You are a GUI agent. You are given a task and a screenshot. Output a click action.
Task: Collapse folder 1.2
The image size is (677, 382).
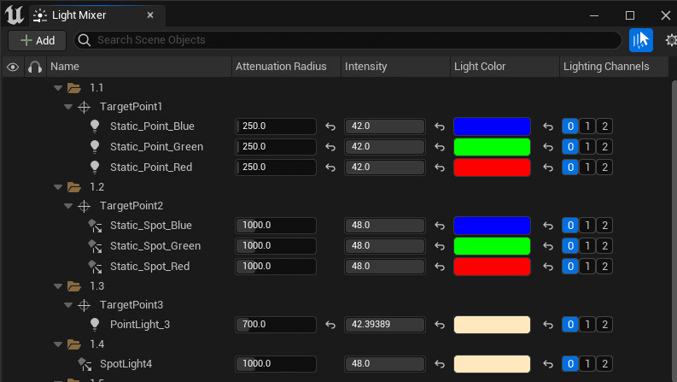[x=58, y=187]
